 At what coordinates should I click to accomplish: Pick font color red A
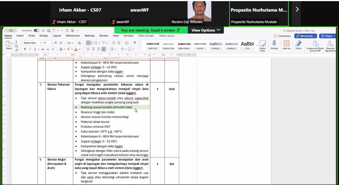click(76, 49)
